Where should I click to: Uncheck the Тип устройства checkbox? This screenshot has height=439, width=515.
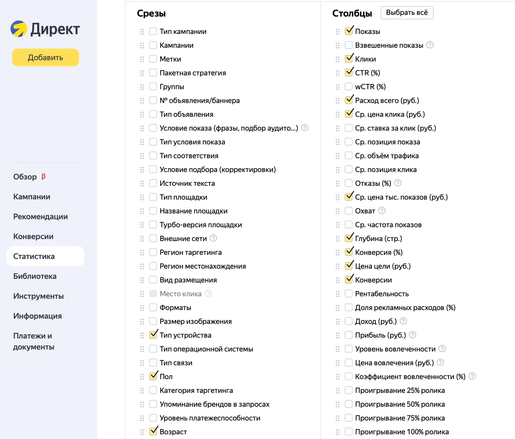[x=153, y=335]
